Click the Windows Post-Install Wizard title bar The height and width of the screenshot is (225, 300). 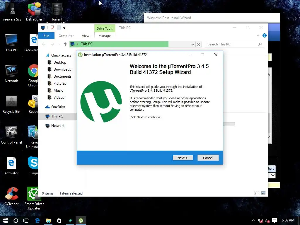pyautogui.click(x=212, y=18)
